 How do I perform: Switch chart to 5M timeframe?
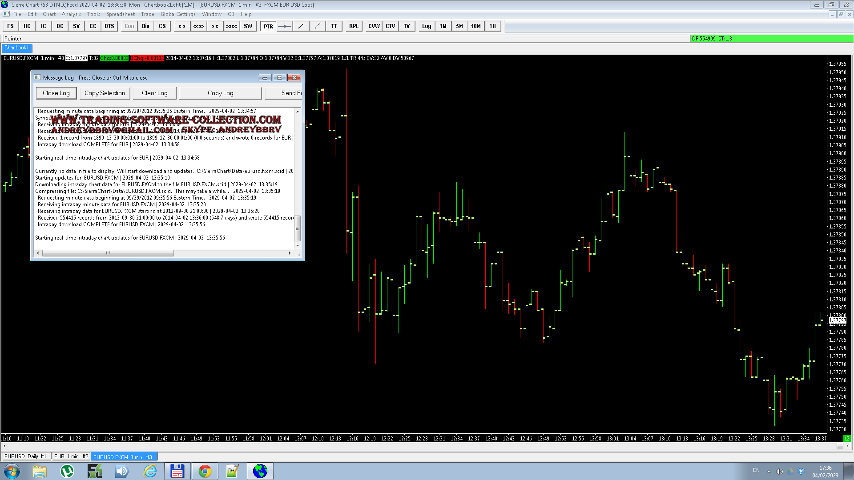coord(459,26)
